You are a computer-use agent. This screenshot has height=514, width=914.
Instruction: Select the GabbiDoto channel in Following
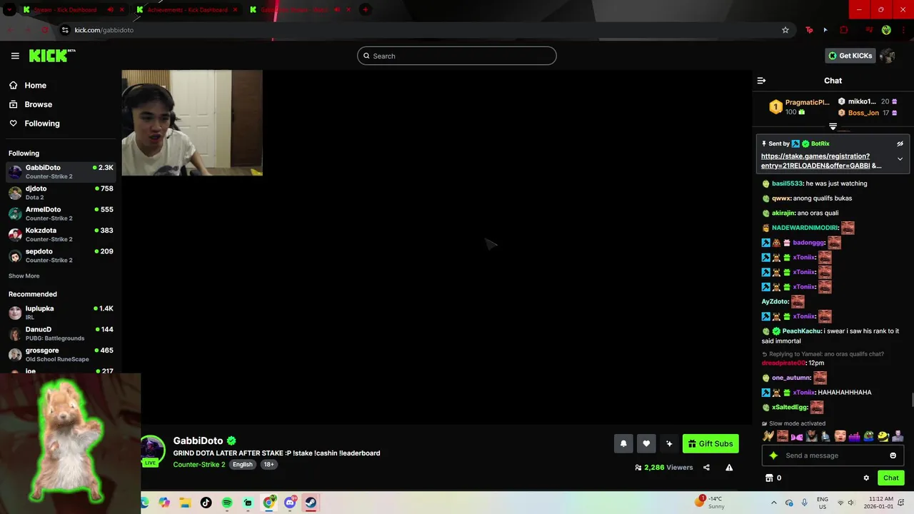[61, 171]
